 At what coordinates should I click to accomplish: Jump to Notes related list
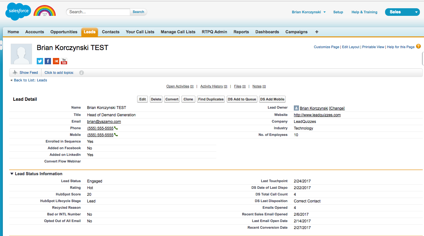(x=259, y=86)
